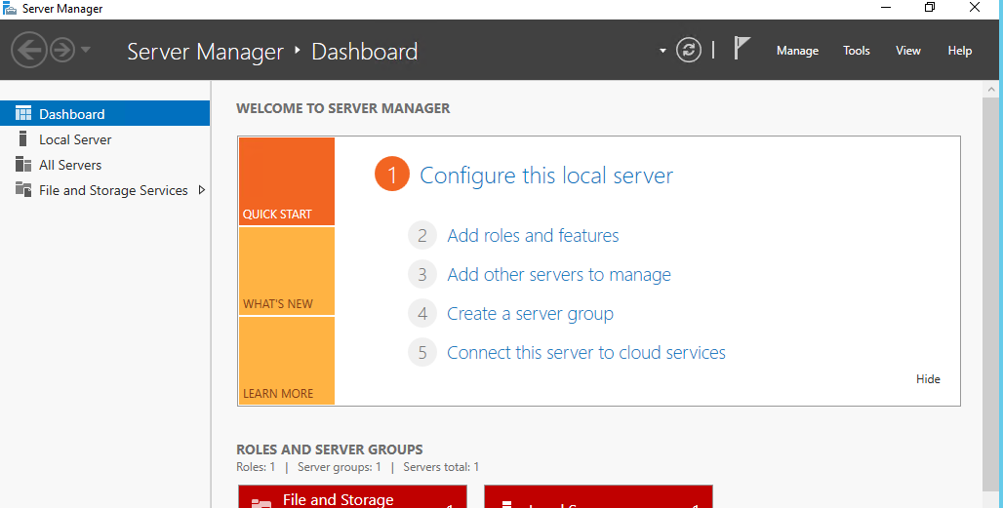Click the Local Server icon
The height and width of the screenshot is (508, 1003).
coord(23,138)
